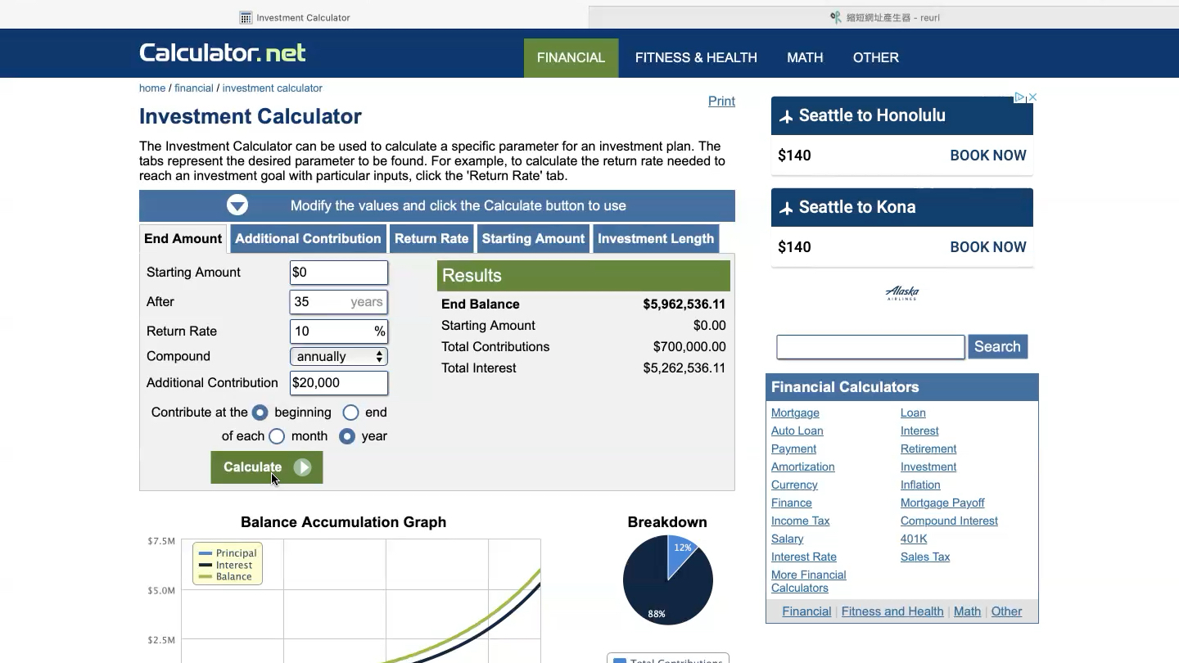Image resolution: width=1179 pixels, height=663 pixels.
Task: Collapse the form using the white down-arrow circle
Action: (237, 205)
